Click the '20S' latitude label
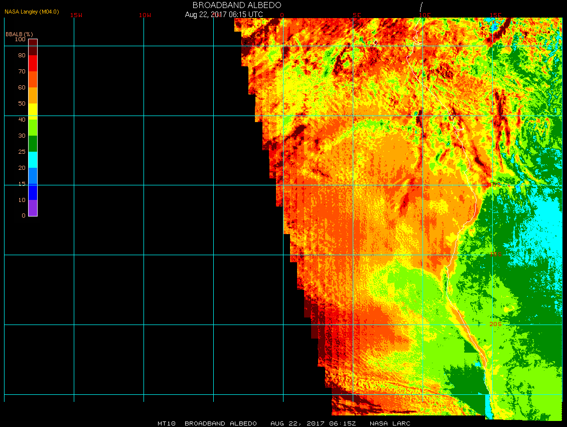567x427 pixels. [x=496, y=324]
